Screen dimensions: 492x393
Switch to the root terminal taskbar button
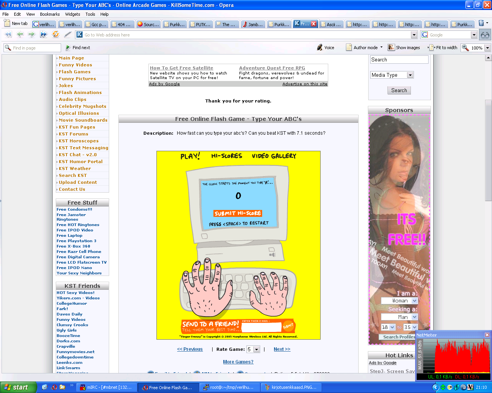pos(229,387)
